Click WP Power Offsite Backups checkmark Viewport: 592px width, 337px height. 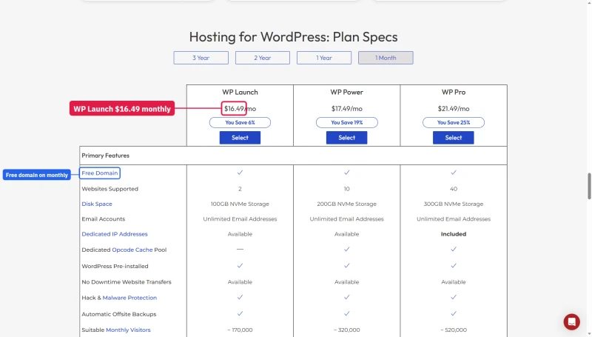pyautogui.click(x=346, y=313)
